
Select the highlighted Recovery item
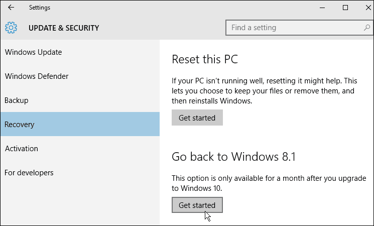tap(80, 124)
